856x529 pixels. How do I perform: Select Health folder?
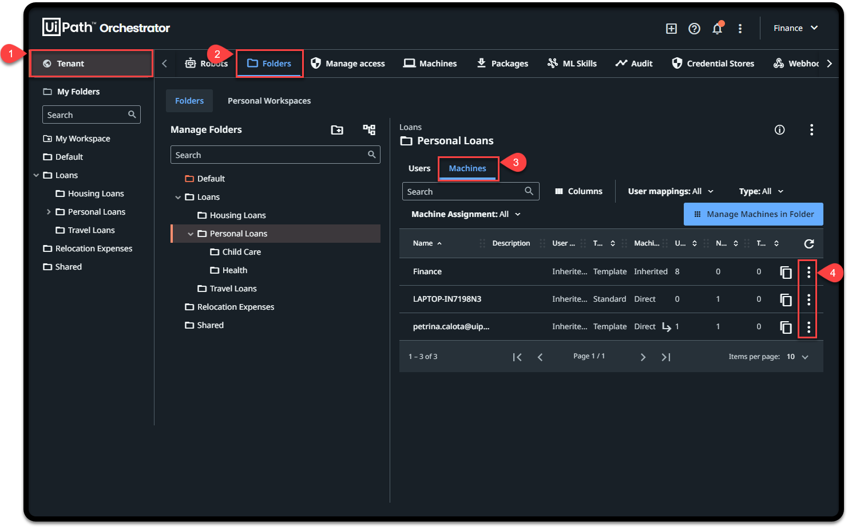[228, 270]
